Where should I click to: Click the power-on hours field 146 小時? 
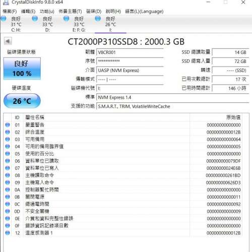point(230,88)
